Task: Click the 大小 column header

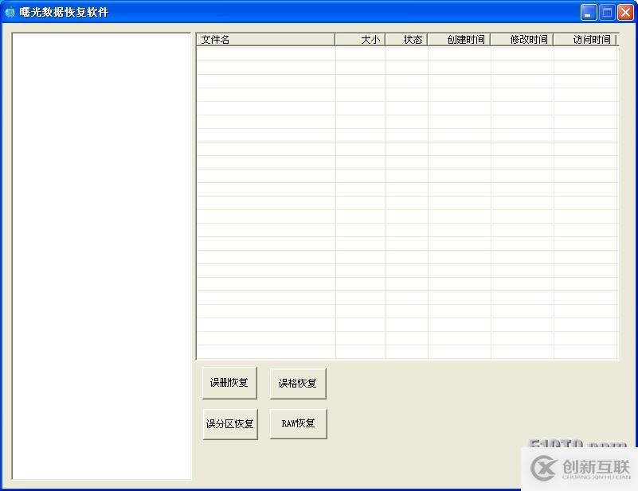Action: coord(360,39)
